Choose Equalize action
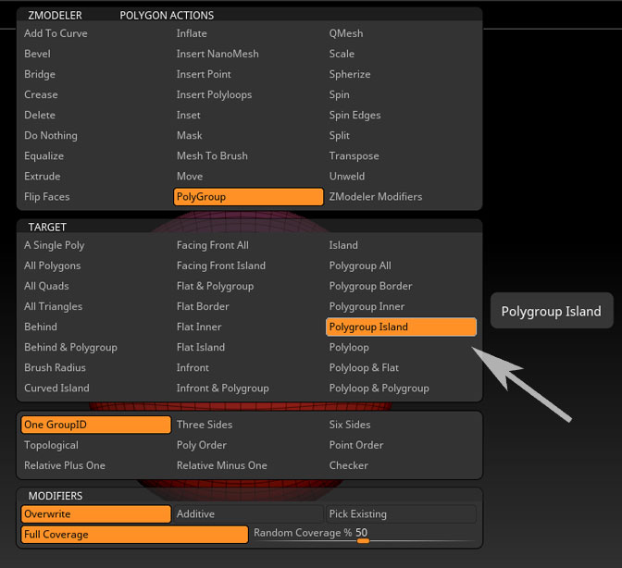Viewport: 622px width, 568px height. pyautogui.click(x=44, y=155)
